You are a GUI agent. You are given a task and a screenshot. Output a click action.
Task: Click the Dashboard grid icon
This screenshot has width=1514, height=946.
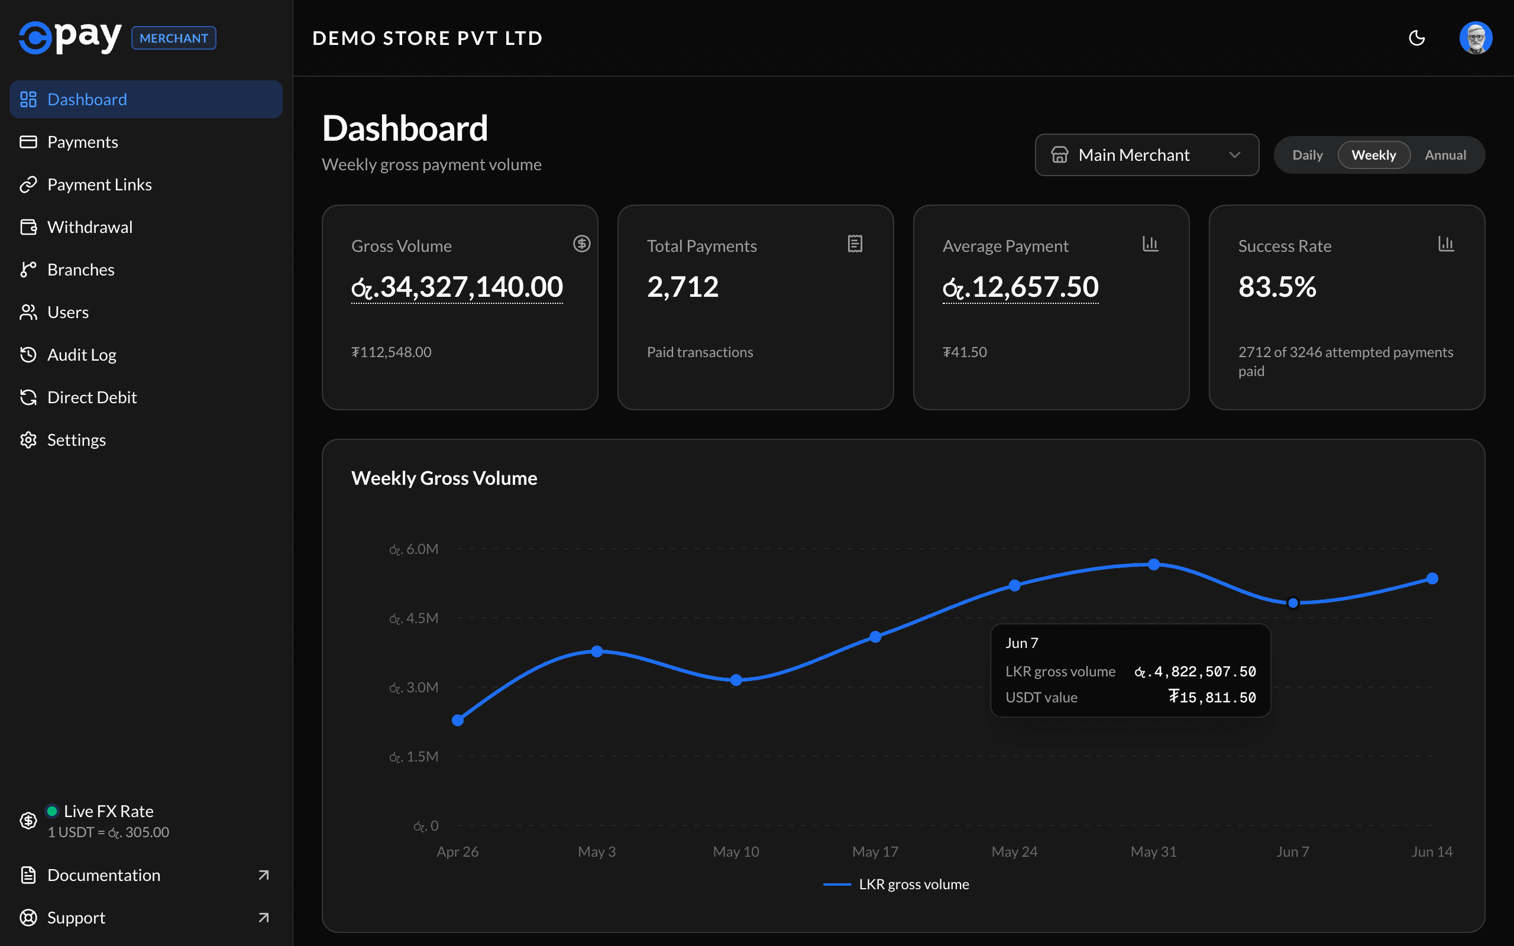28,99
